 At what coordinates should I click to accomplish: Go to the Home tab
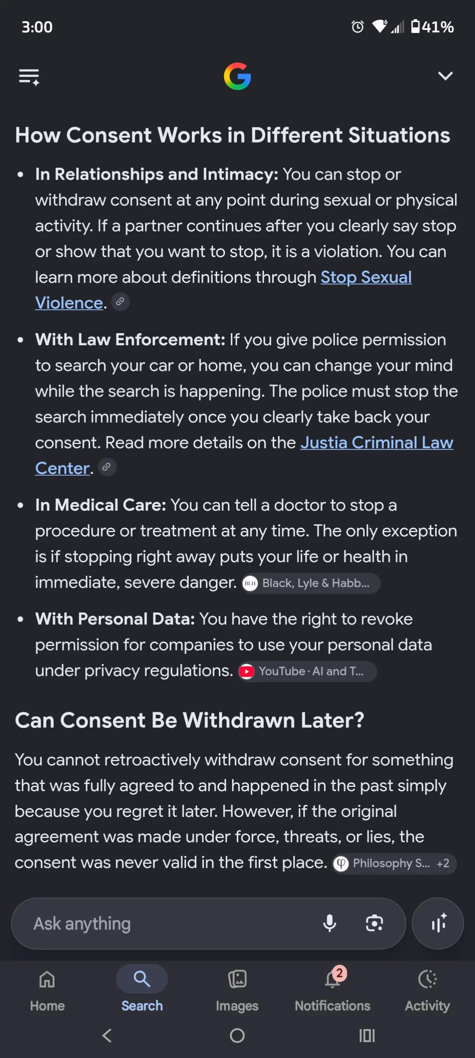point(47,990)
